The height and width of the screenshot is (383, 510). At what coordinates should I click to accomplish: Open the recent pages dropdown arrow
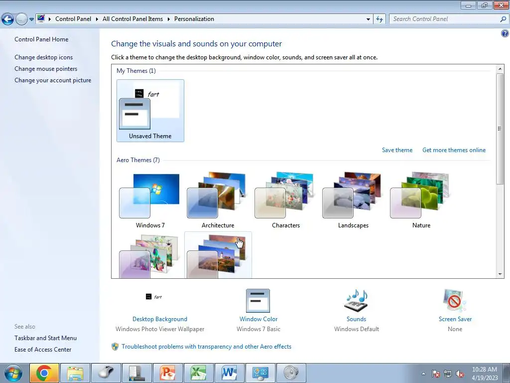pos(31,19)
